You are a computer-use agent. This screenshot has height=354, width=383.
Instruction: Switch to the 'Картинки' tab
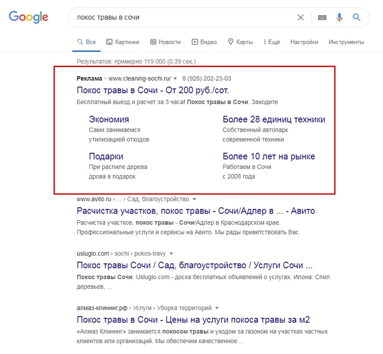click(x=123, y=42)
